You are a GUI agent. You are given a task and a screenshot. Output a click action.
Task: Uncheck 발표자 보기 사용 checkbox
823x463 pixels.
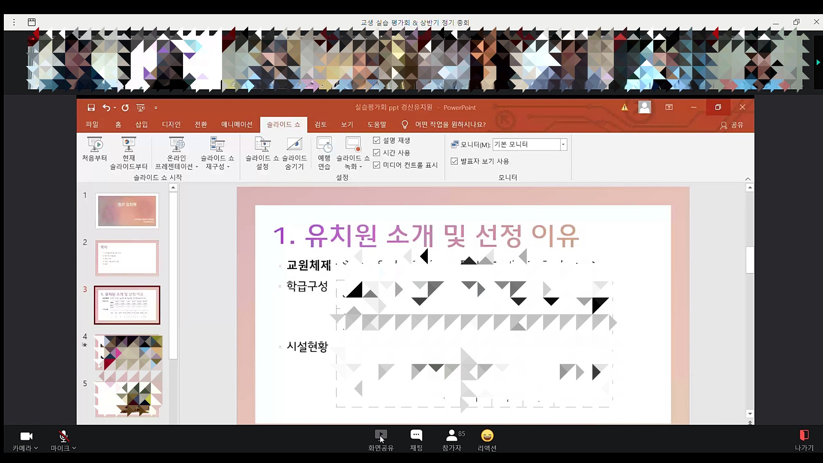click(x=454, y=161)
